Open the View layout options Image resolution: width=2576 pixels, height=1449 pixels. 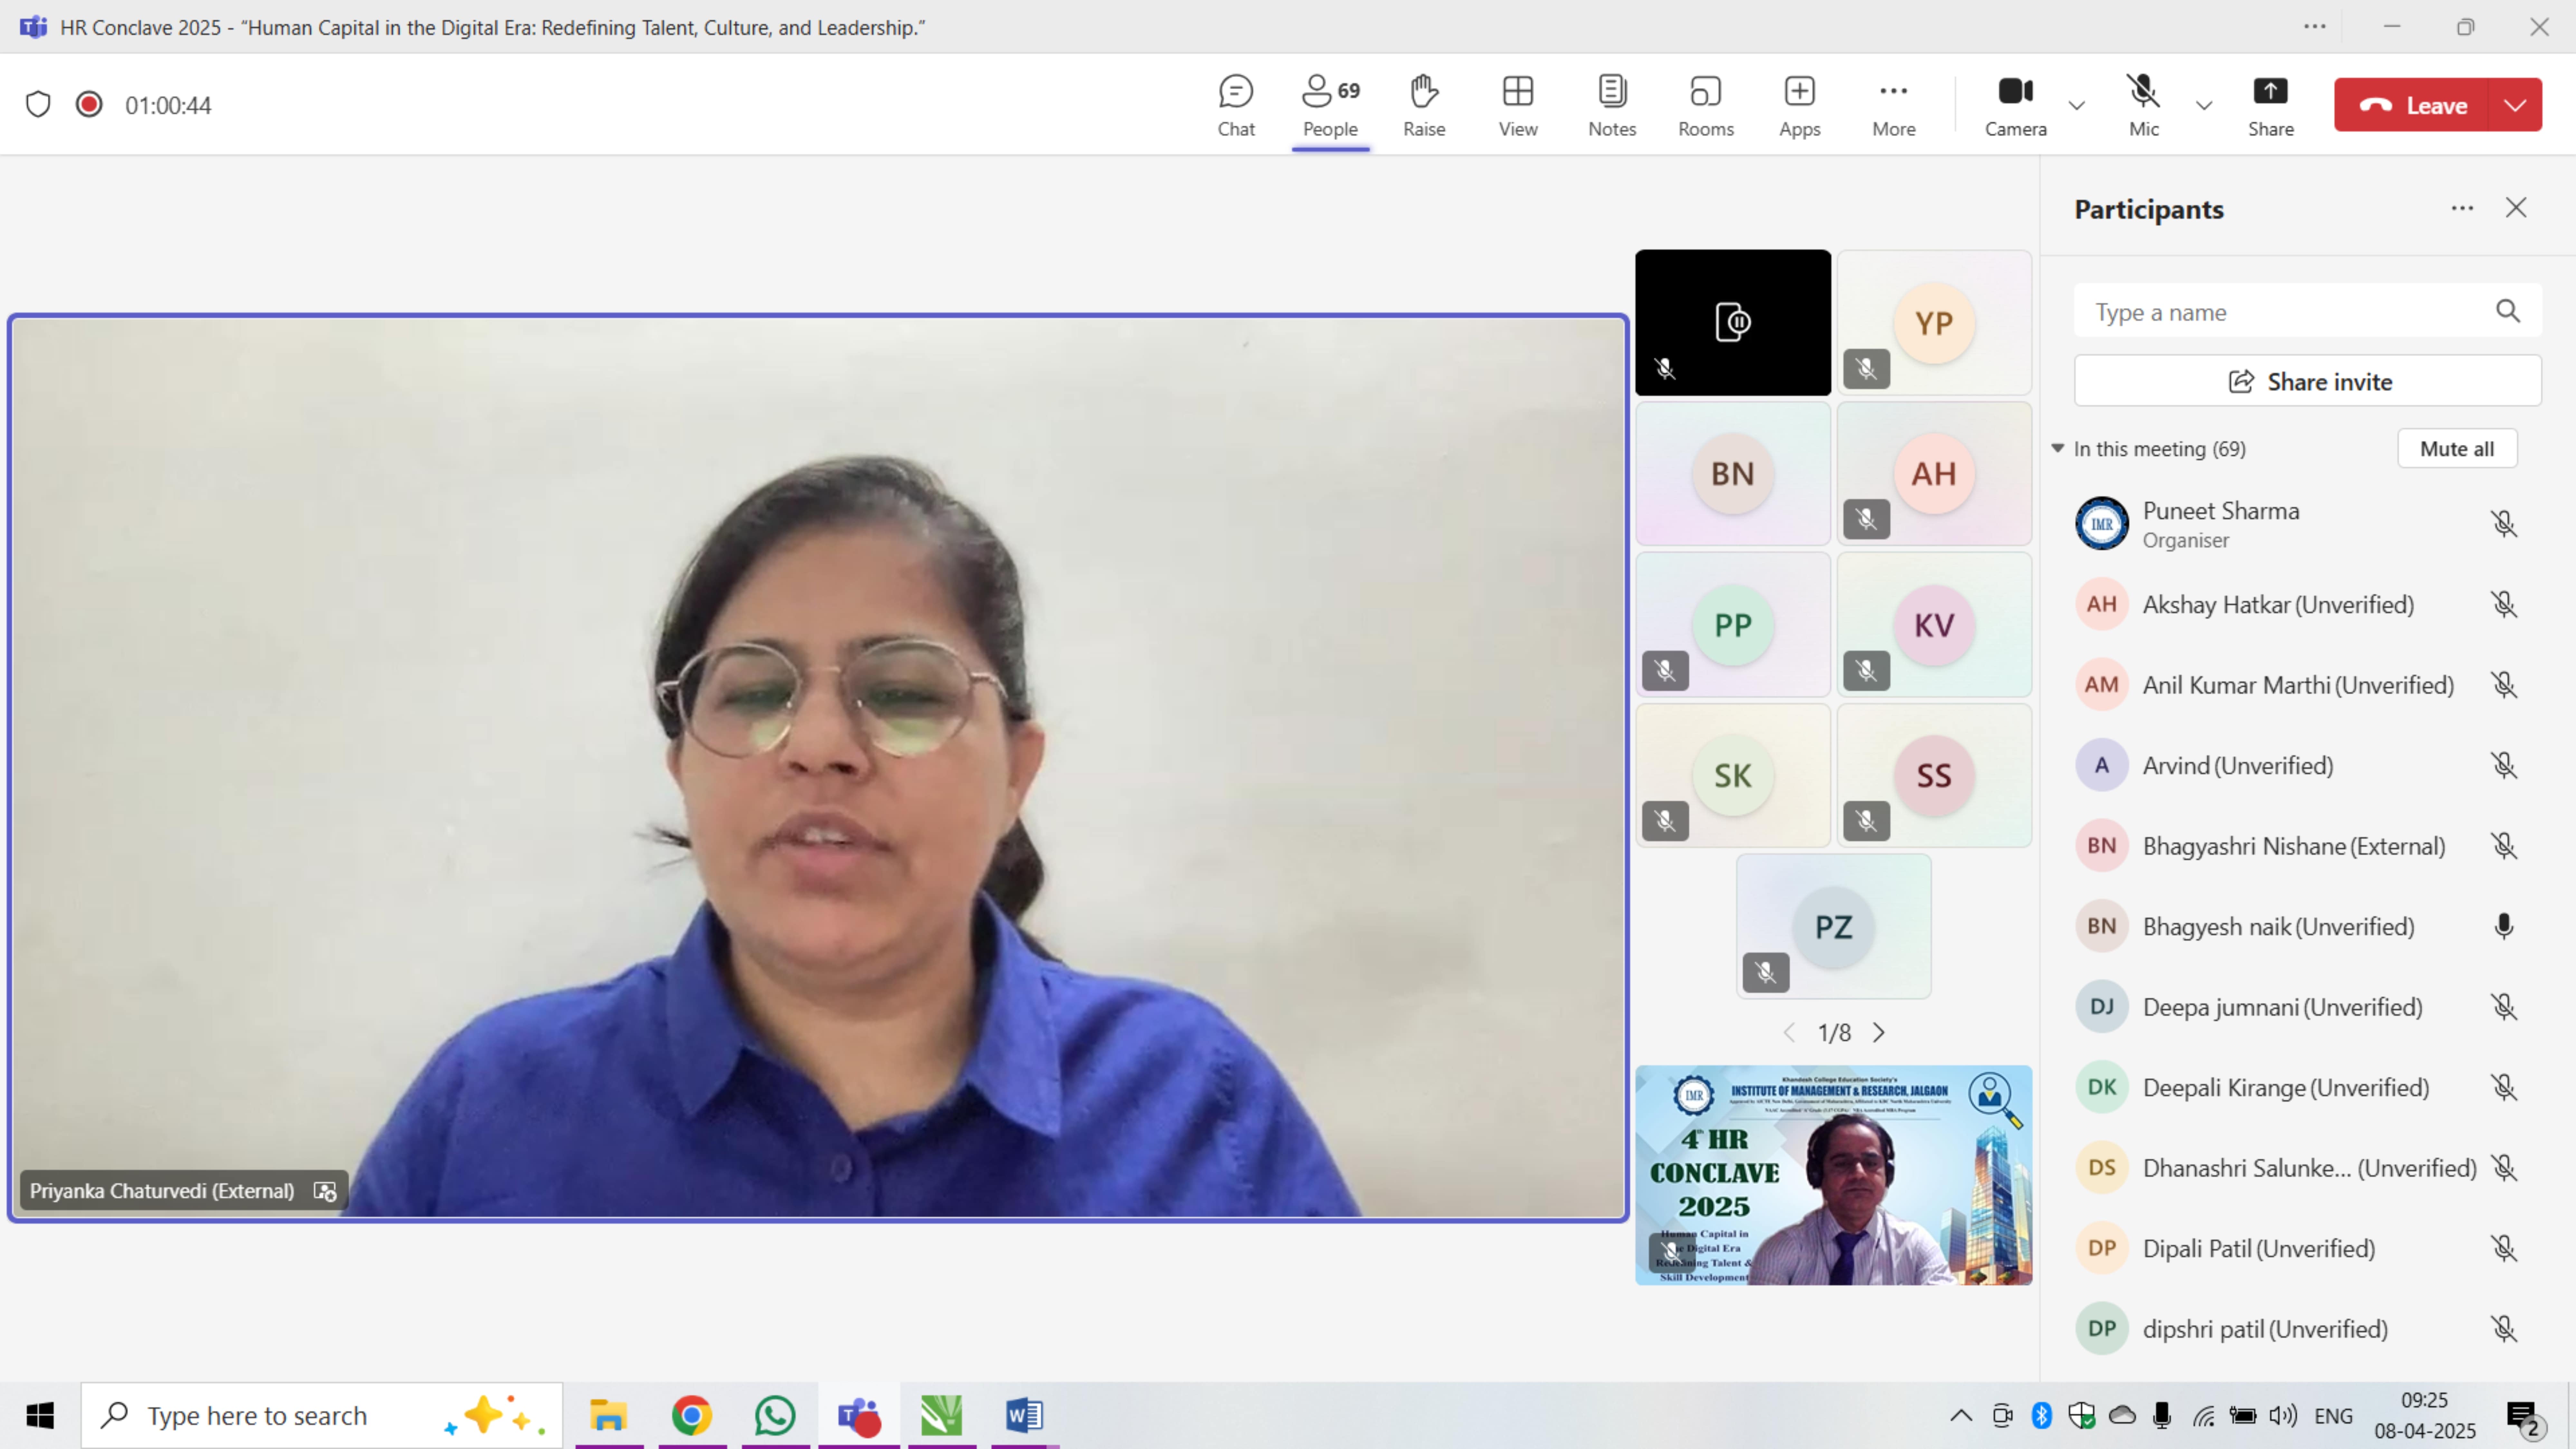click(x=1518, y=105)
